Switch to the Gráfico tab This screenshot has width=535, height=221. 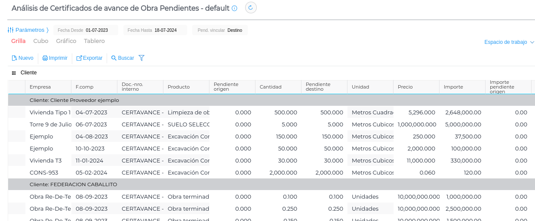(x=66, y=41)
